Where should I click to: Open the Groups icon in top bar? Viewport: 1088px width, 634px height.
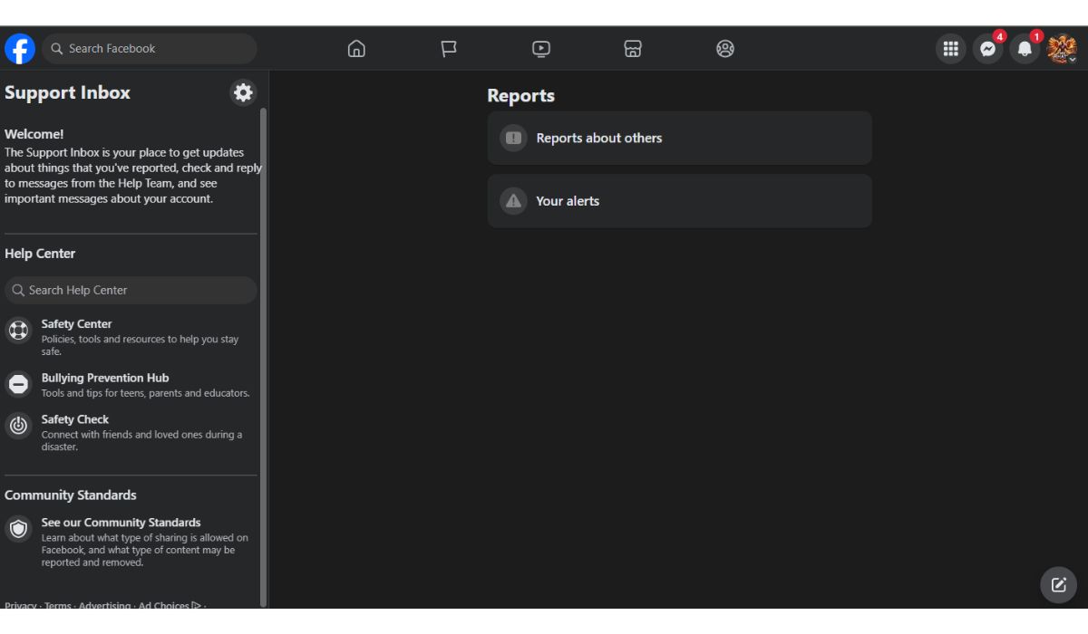(725, 49)
